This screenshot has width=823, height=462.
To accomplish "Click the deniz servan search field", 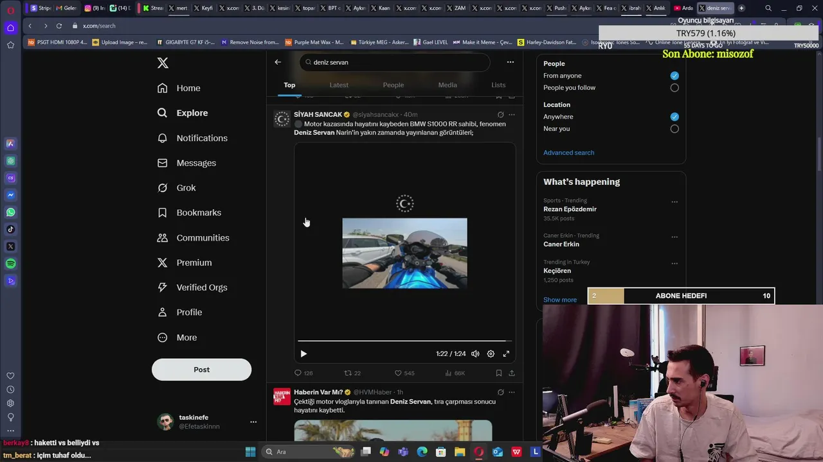I will [395, 62].
